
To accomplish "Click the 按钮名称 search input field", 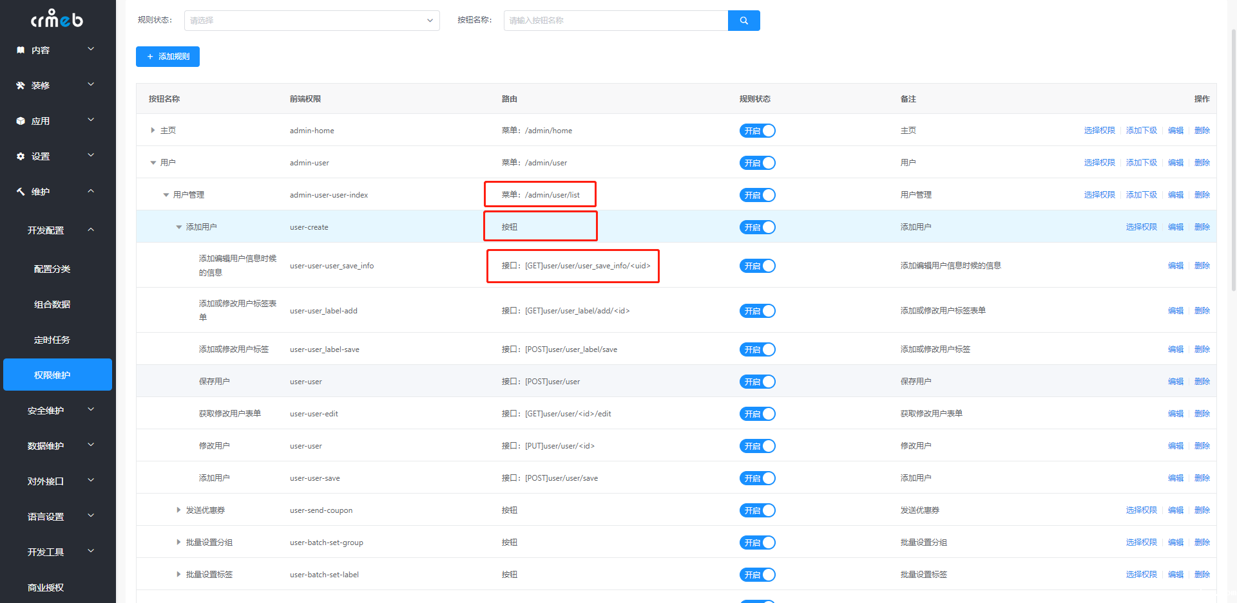I will click(615, 21).
